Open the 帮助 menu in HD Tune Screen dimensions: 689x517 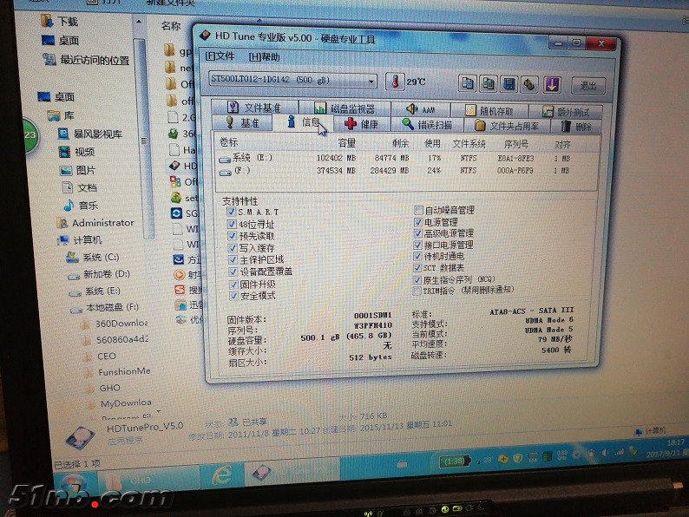[264, 57]
